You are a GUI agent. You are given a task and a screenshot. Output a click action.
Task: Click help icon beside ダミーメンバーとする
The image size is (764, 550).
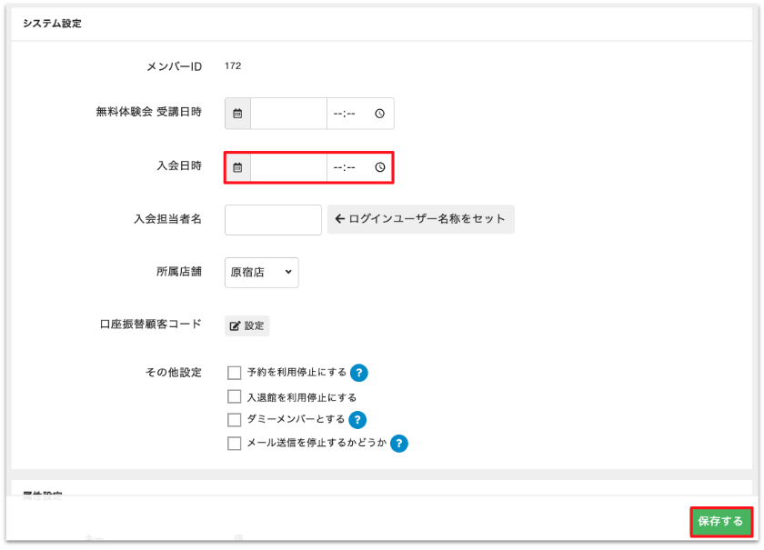(x=357, y=420)
